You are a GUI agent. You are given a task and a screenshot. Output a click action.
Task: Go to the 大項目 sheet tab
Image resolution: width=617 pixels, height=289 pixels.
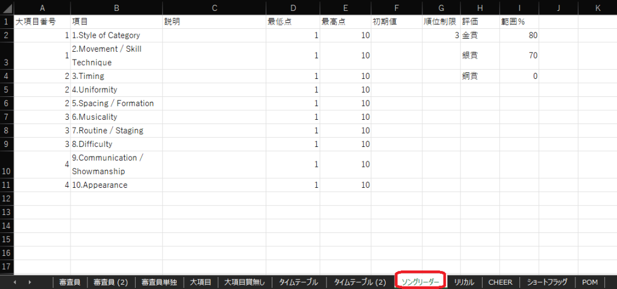coord(200,282)
